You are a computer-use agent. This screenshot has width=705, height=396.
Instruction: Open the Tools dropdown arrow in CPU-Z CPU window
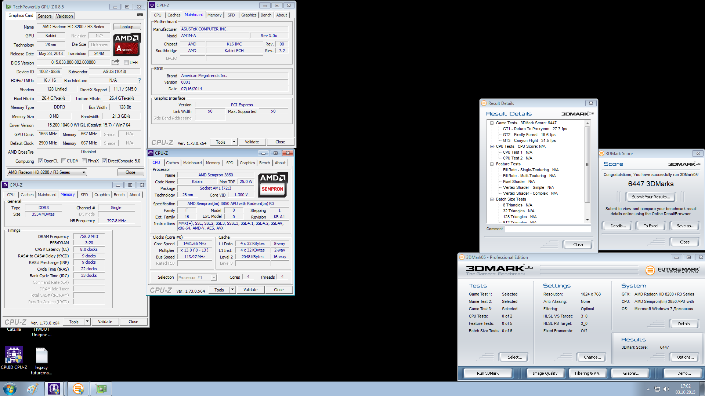point(233,290)
